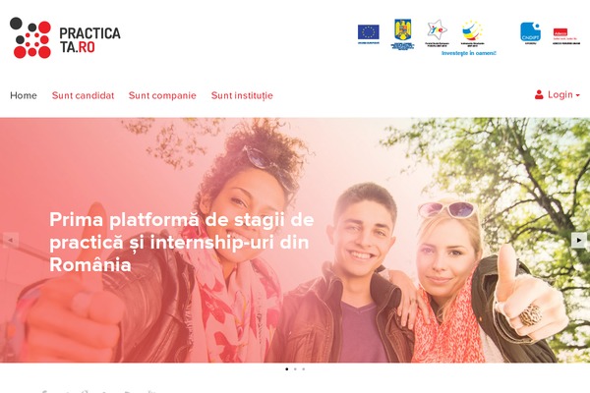Screen dimensions: 590x393
Task: Select the third carousel indicator dot
Action: click(x=303, y=369)
